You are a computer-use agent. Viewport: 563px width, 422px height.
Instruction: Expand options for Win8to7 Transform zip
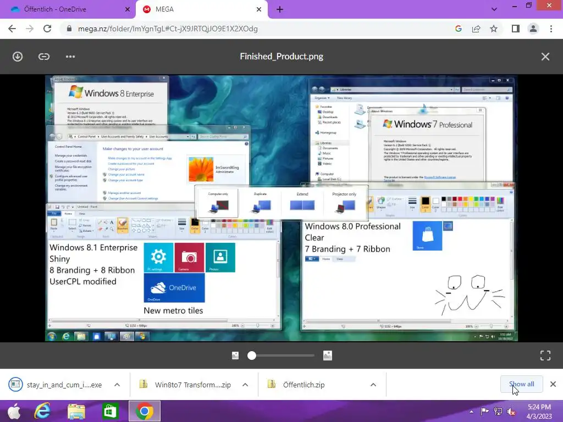pyautogui.click(x=245, y=385)
